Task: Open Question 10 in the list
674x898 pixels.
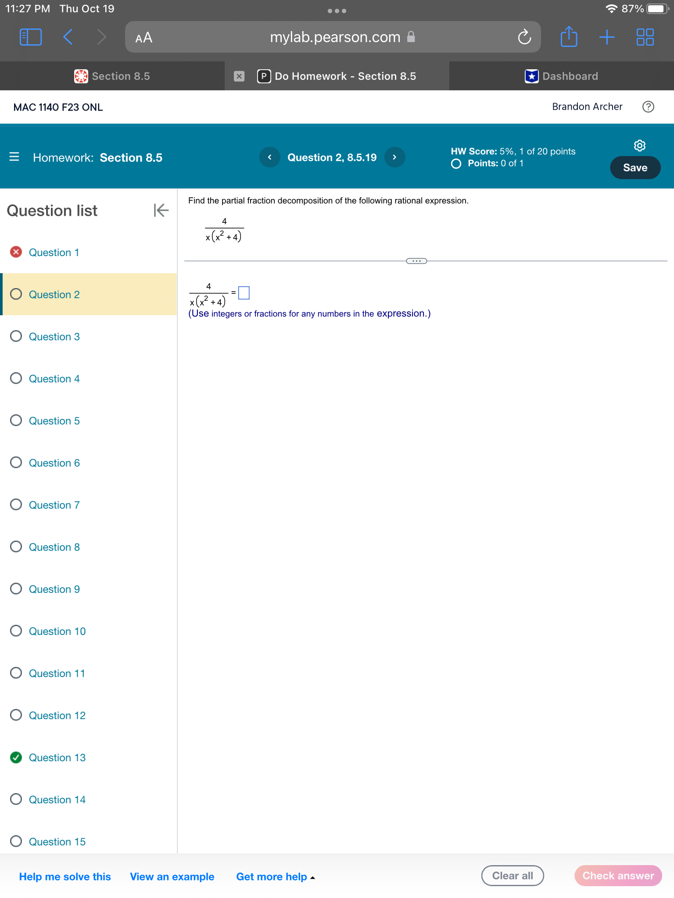Action: 57,631
